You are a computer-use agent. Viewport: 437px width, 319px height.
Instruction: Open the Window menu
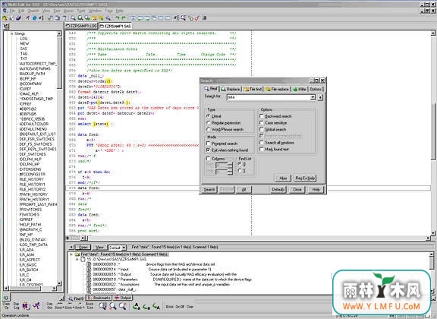pyautogui.click(x=95, y=11)
